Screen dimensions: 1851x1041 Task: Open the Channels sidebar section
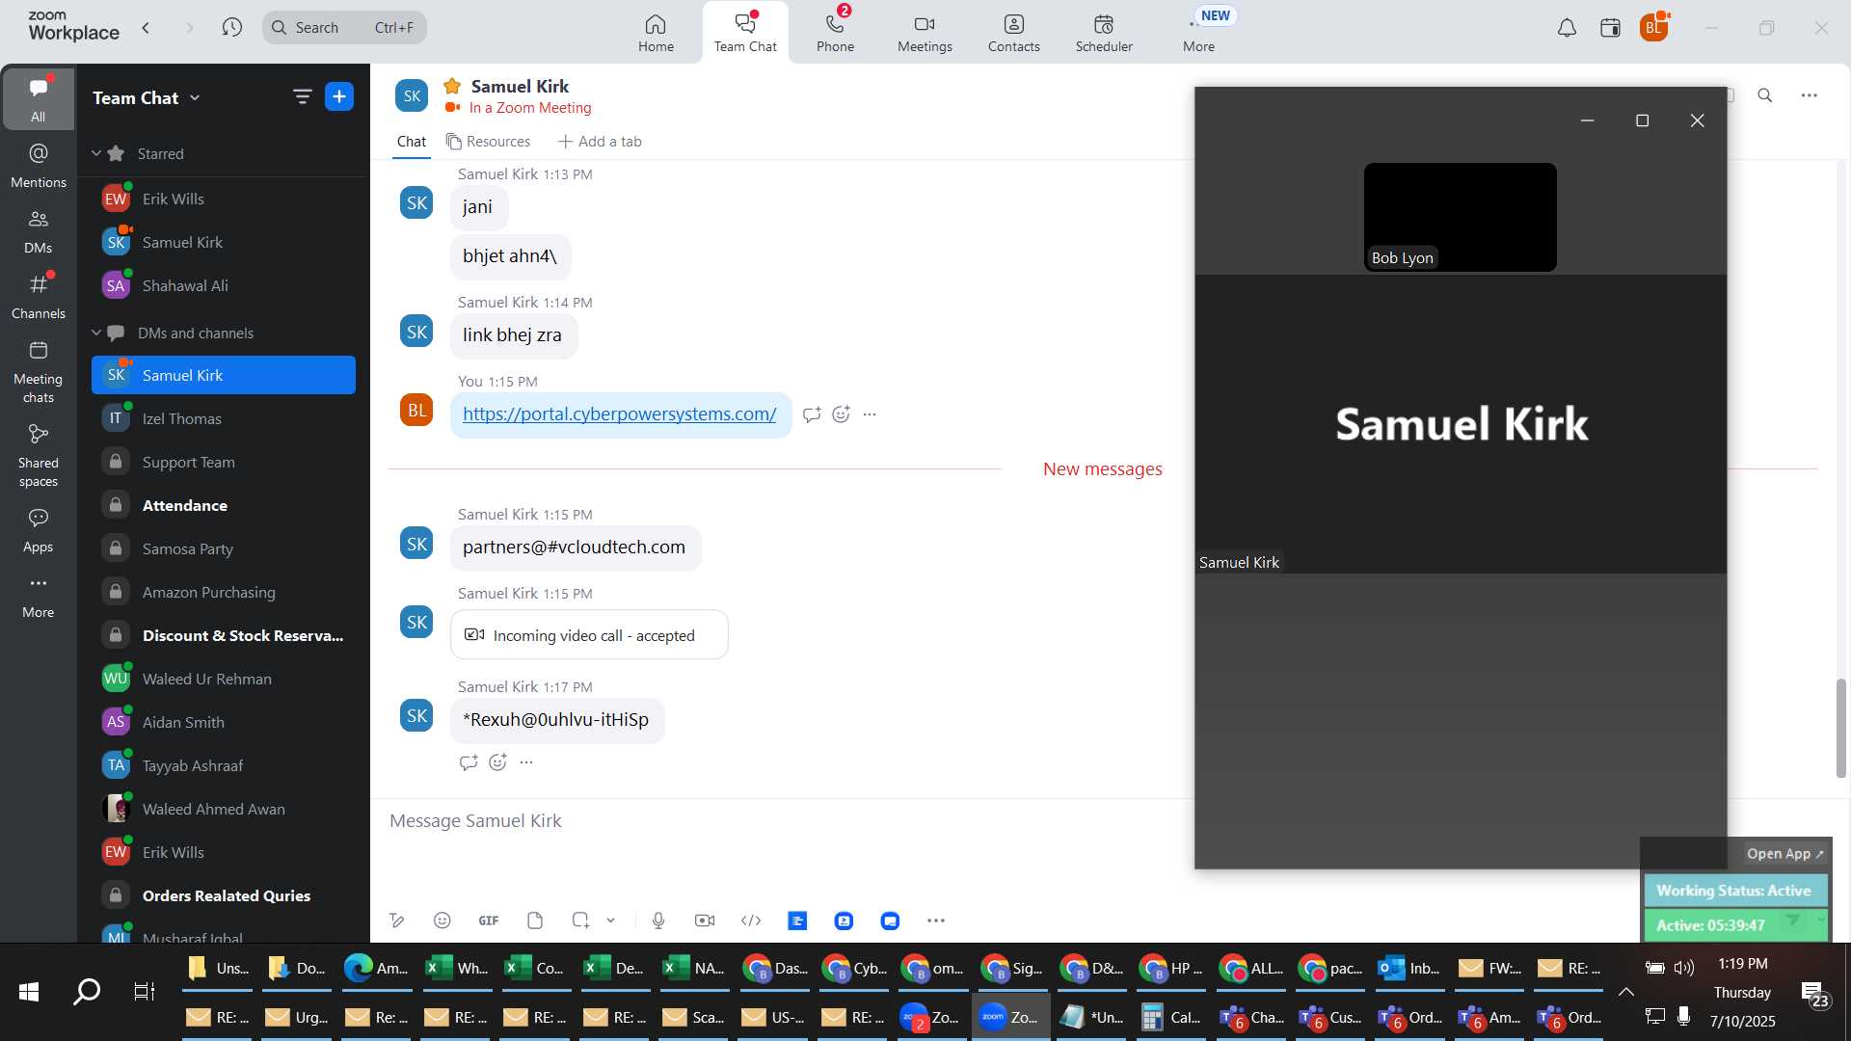point(39,297)
